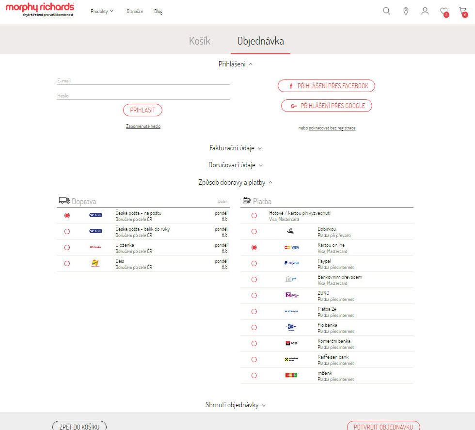Select Česká pošta balík do ruky delivery
This screenshot has height=430, width=475.
point(67,232)
